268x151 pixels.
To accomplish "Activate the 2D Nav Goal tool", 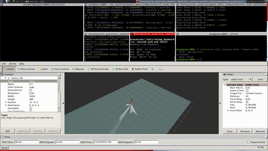I will (x=120, y=69).
